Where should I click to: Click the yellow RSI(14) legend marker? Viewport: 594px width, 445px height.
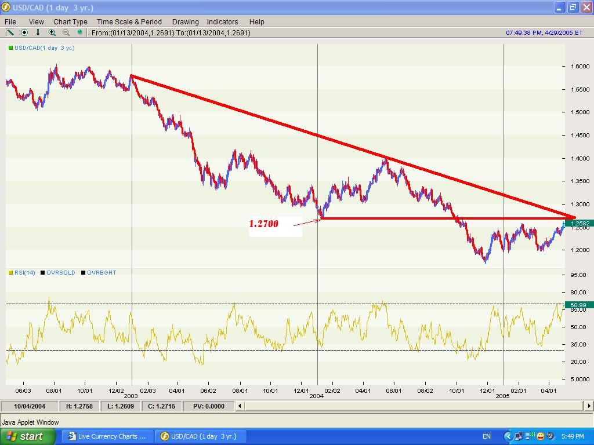point(10,272)
